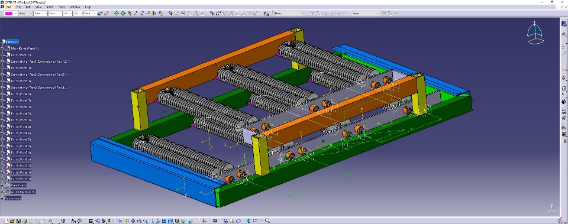The height and width of the screenshot is (224, 568).
Task: Open the transparency 'Auto' dropdown beside the color swatch
Action: pyautogui.click(x=25, y=14)
